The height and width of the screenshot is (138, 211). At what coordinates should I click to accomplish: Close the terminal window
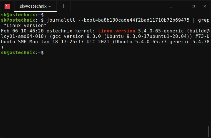(204, 6)
